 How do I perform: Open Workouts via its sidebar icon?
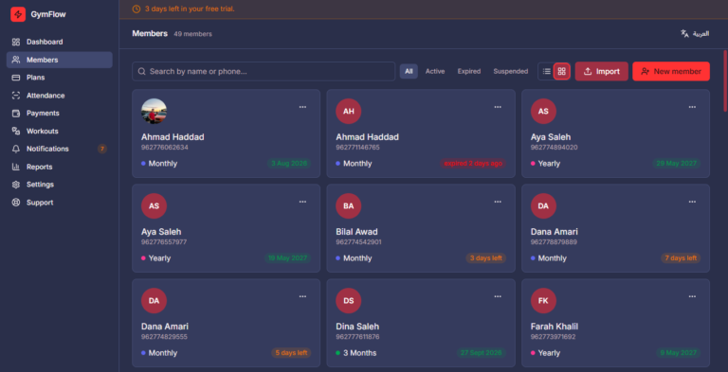(x=16, y=132)
